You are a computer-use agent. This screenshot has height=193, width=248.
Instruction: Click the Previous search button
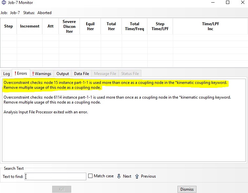[146, 176]
